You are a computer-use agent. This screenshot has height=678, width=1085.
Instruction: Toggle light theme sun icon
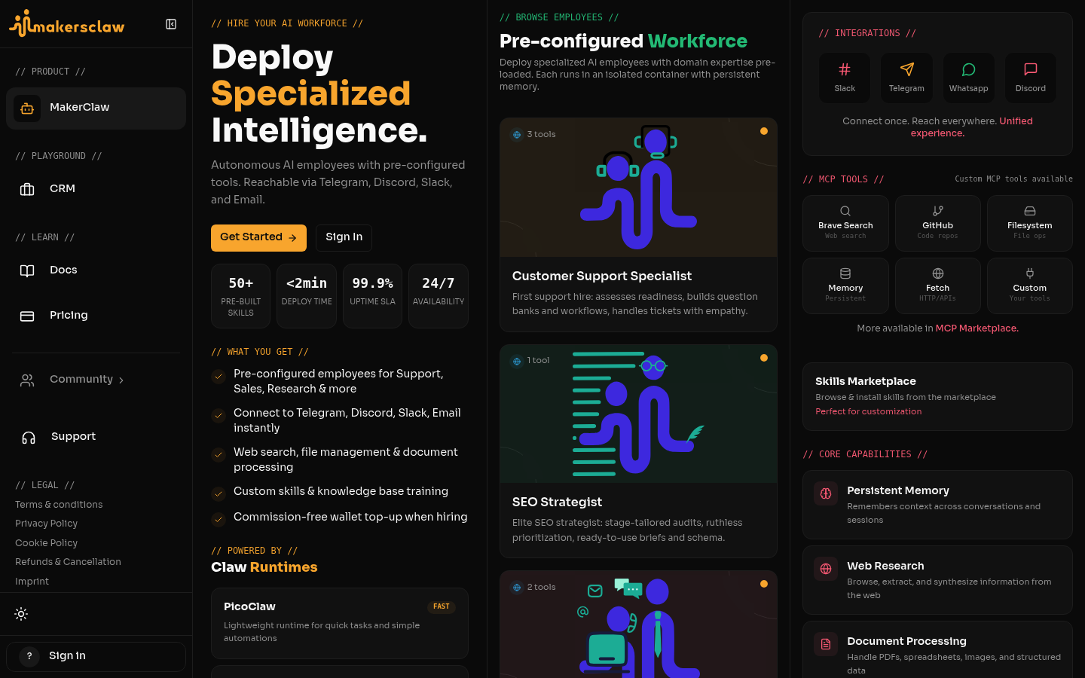tap(21, 614)
